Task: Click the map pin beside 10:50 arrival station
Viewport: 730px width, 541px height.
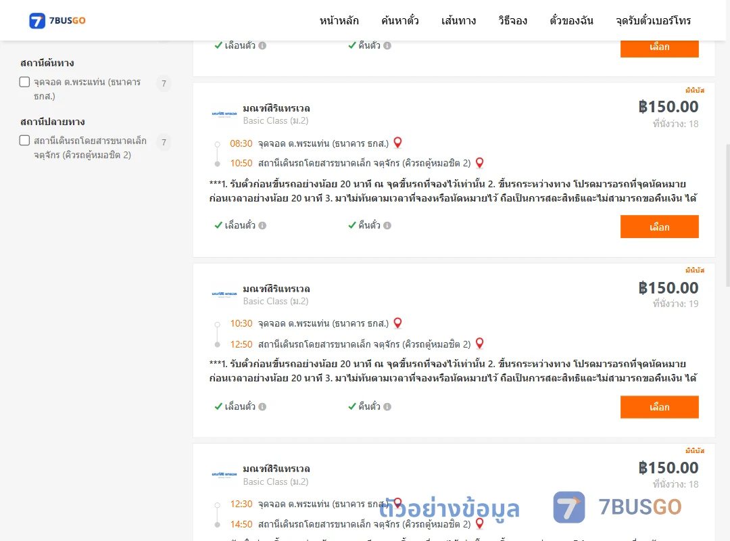Action: [479, 162]
